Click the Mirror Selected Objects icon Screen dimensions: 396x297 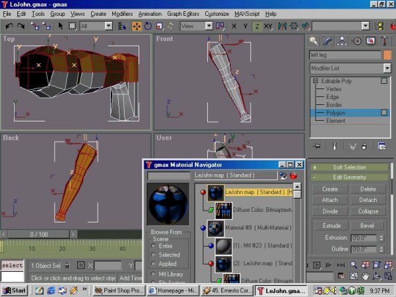click(x=282, y=26)
